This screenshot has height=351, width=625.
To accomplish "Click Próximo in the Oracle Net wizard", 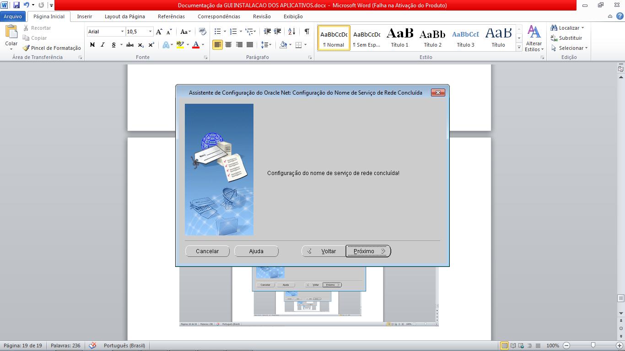I will [x=367, y=251].
